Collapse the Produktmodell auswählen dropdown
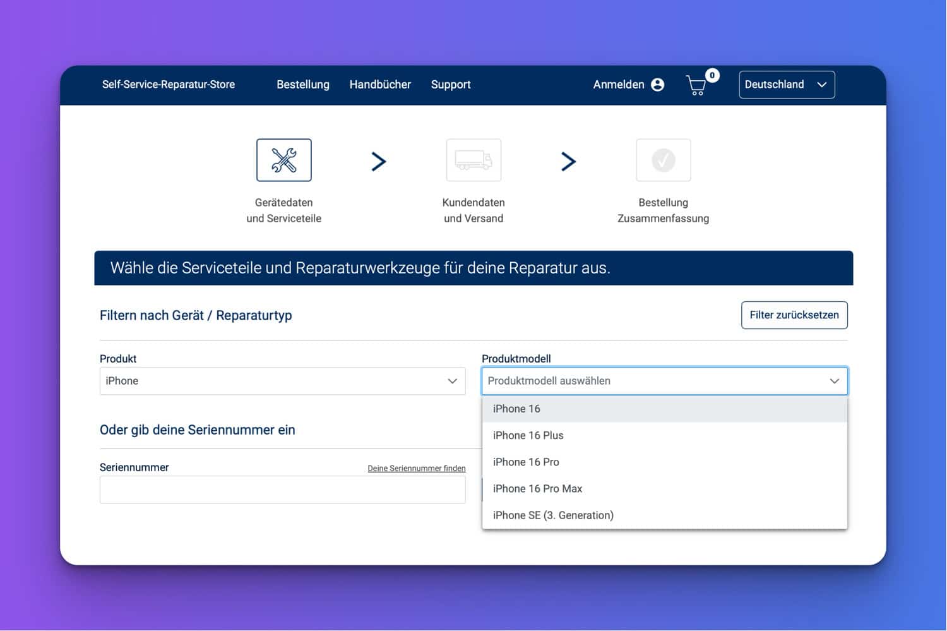The width and height of the screenshot is (947, 631). (x=665, y=381)
